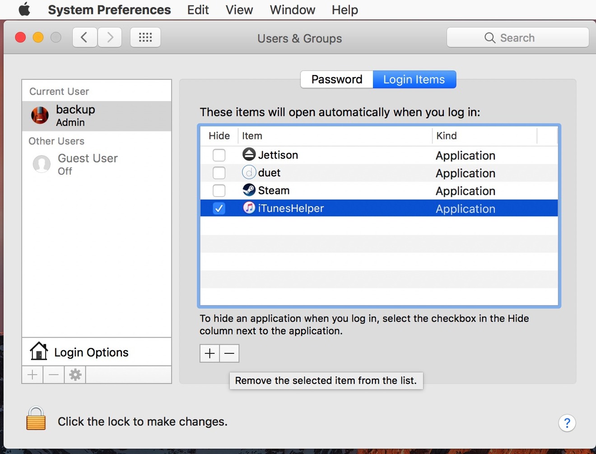Viewport: 596px width, 454px height.
Task: Click the duet app icon
Action: tap(249, 172)
